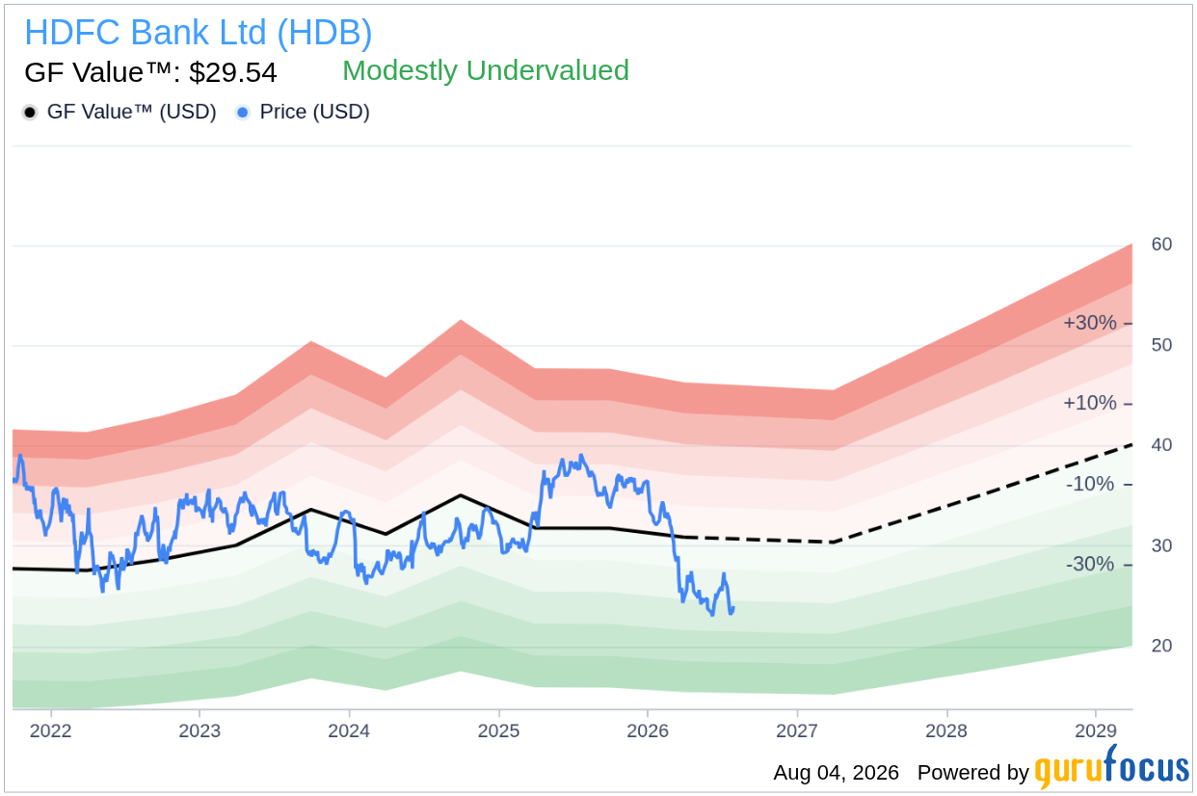This screenshot has width=1197, height=796.
Task: Click the -10% band label
Action: click(1090, 484)
